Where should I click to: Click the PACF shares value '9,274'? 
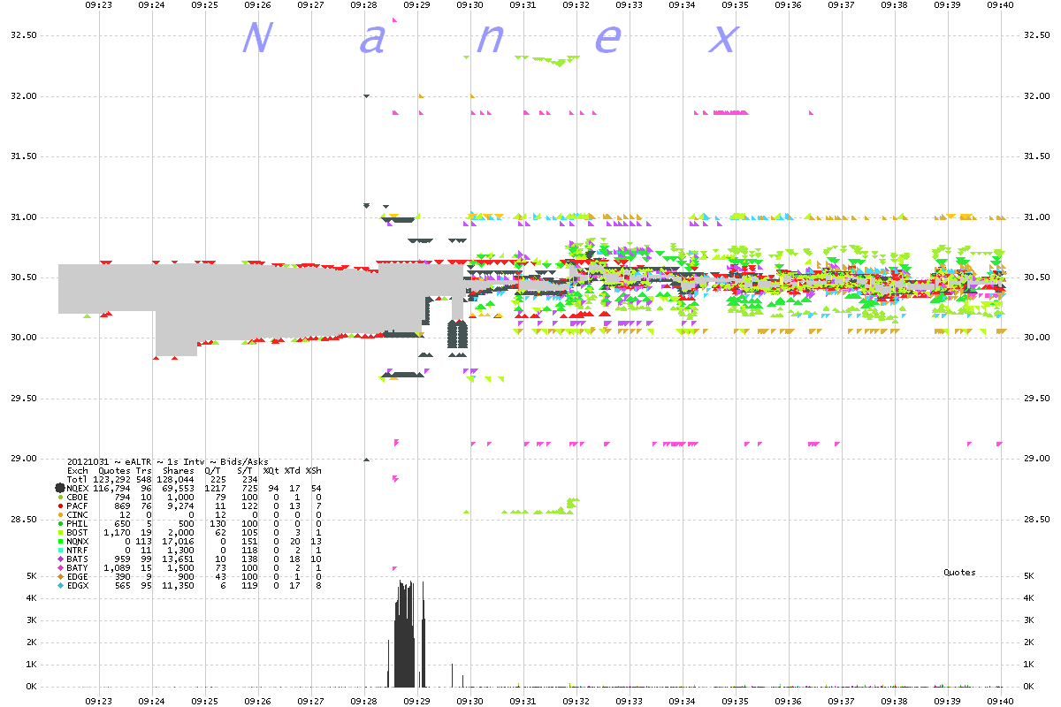[x=181, y=506]
